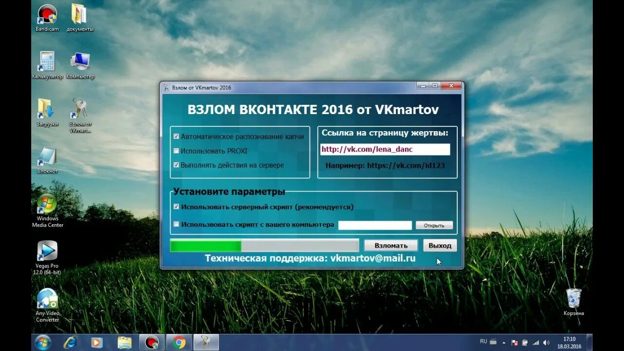Open the Загрузки desktop folder shortcut
This screenshot has width=624, height=351.
(47, 113)
